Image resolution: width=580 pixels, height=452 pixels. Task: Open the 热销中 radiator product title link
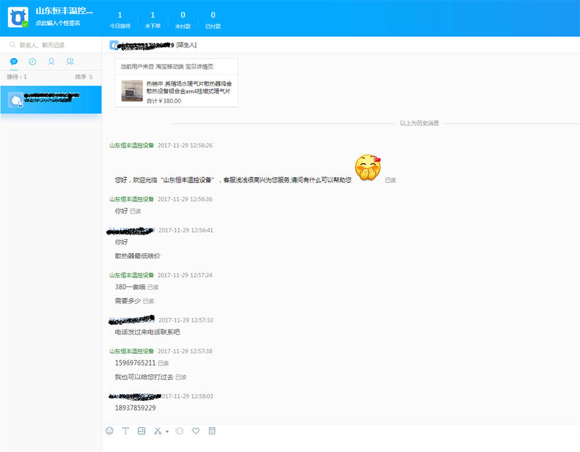[x=188, y=88]
